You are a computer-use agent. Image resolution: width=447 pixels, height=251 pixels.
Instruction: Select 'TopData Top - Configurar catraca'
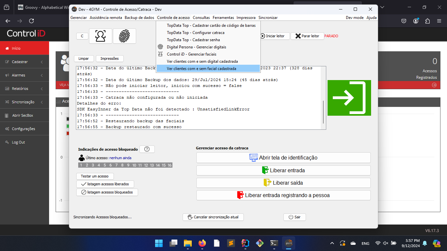[x=195, y=33]
